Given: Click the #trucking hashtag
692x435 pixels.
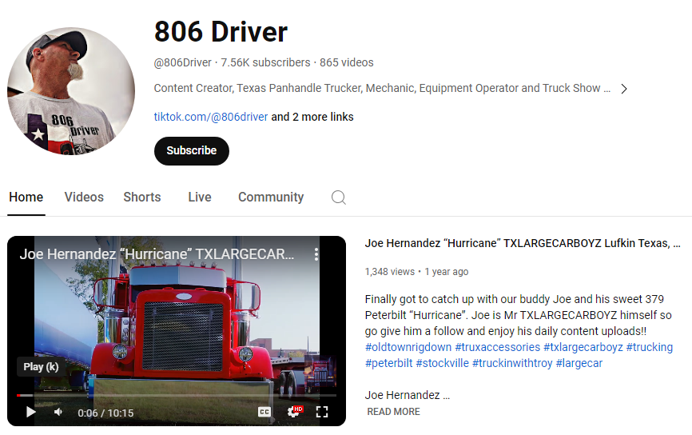Looking at the screenshot, I should pos(649,347).
